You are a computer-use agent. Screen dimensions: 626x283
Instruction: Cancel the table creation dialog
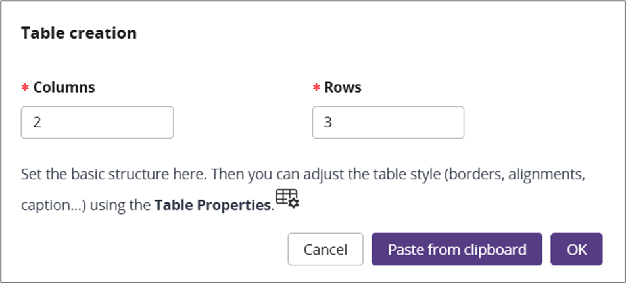pyautogui.click(x=325, y=250)
